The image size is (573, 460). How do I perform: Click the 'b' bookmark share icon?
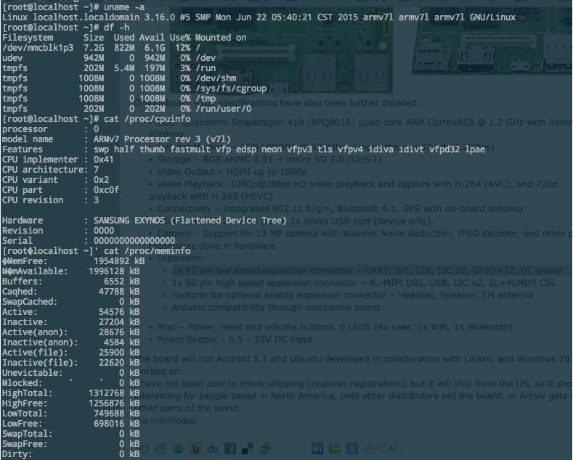[x=195, y=448]
